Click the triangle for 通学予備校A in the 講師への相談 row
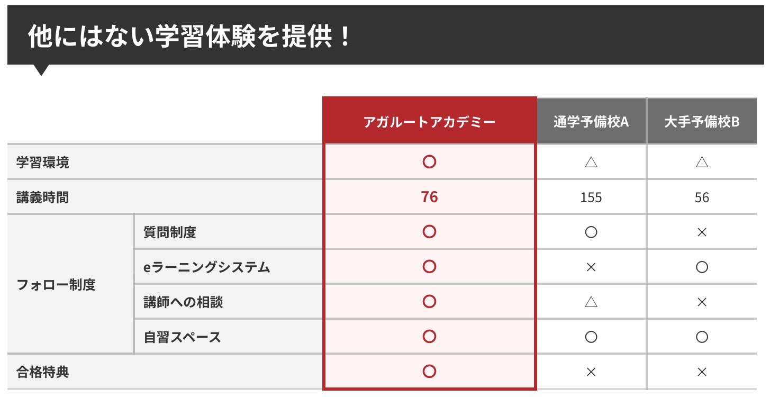The width and height of the screenshot is (770, 397). [x=591, y=302]
